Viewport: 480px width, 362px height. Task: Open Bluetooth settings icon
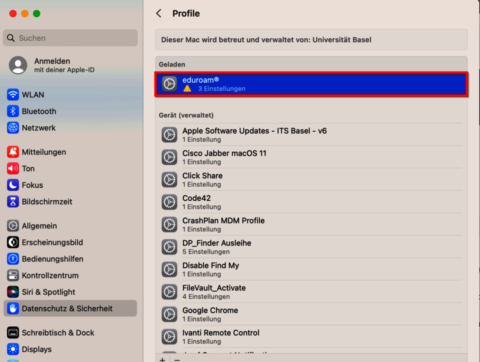(x=13, y=111)
